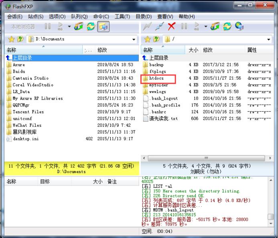
Task: Click remote list scrollbar right arrow
Action: pyautogui.click(x=270, y=158)
